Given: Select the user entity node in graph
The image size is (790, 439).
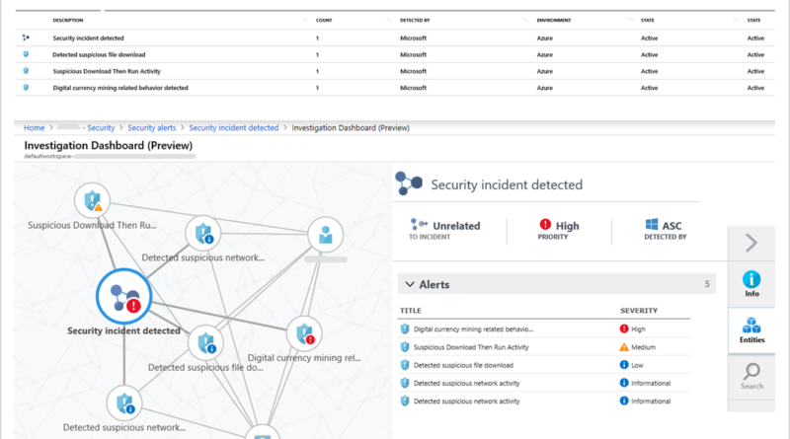Looking at the screenshot, I should pos(326,235).
